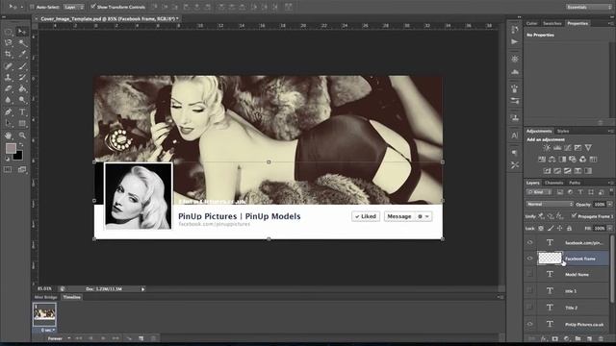The image size is (616, 346).
Task: Open the Normal blend mode dropdown
Action: coord(550,204)
